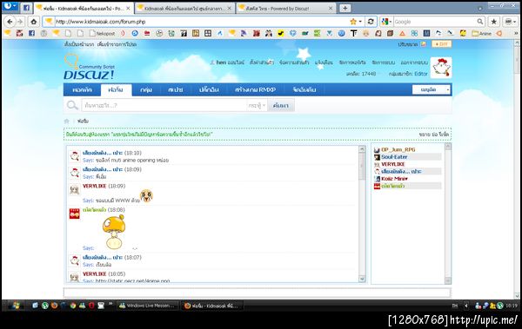The image size is (522, 329).
Task: Click the mushroom emoticon in the chat
Action: click(114, 232)
